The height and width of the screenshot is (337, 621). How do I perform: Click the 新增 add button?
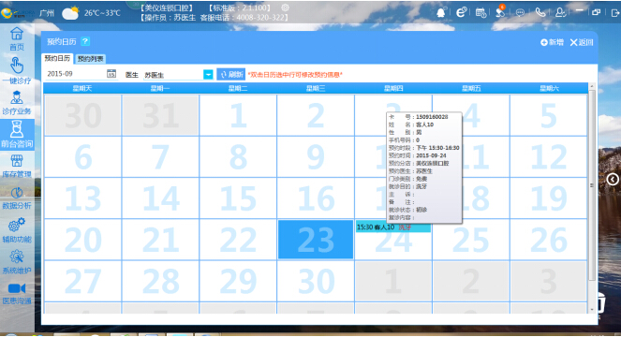pyautogui.click(x=552, y=42)
